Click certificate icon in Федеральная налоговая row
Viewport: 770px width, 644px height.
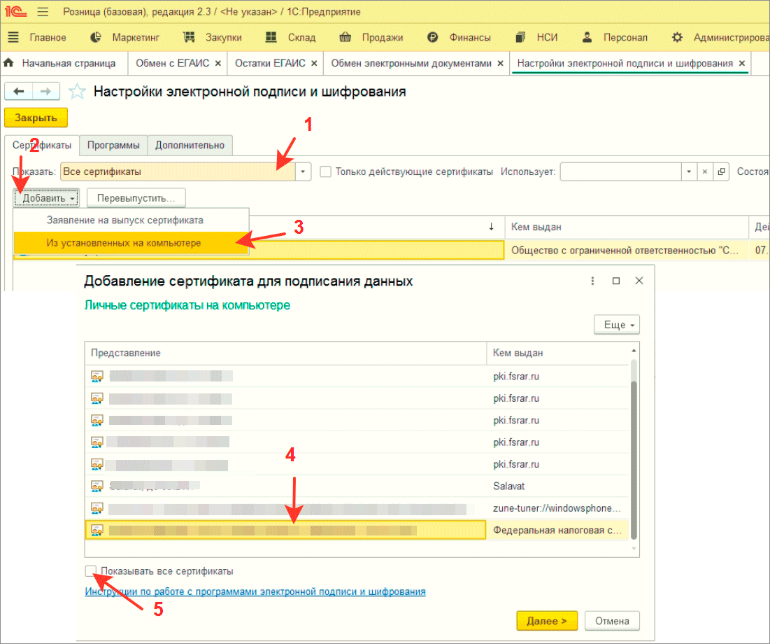pyautogui.click(x=97, y=531)
